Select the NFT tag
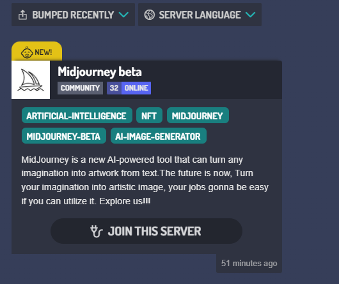Screen dimensions: 339x284 (x=149, y=116)
